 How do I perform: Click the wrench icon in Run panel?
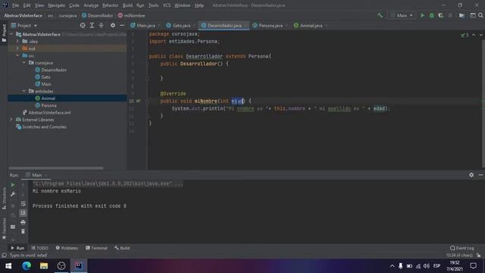tap(13, 194)
